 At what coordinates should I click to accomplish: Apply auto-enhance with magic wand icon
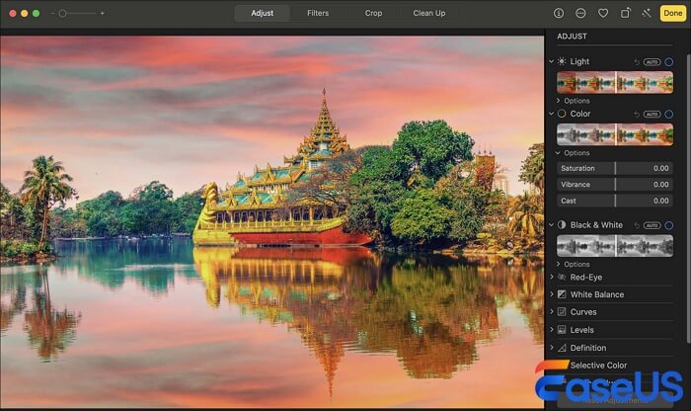646,14
